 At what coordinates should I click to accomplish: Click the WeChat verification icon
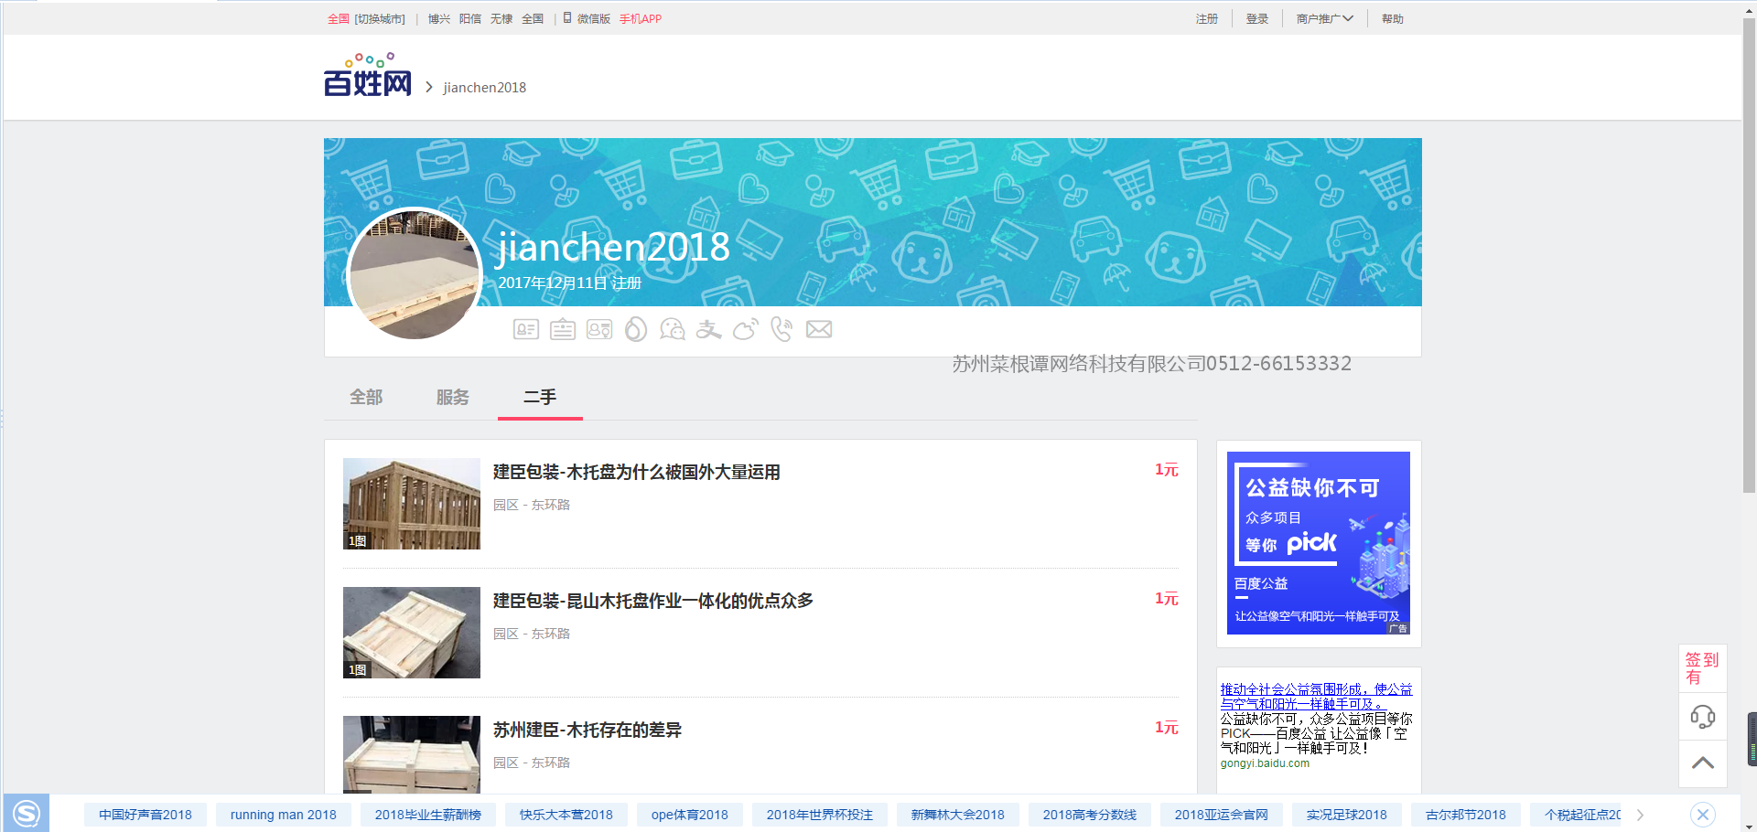pos(673,329)
